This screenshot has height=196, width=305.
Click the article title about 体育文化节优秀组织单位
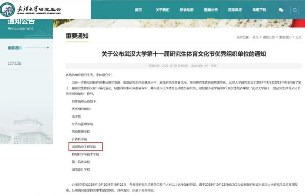pos(184,54)
